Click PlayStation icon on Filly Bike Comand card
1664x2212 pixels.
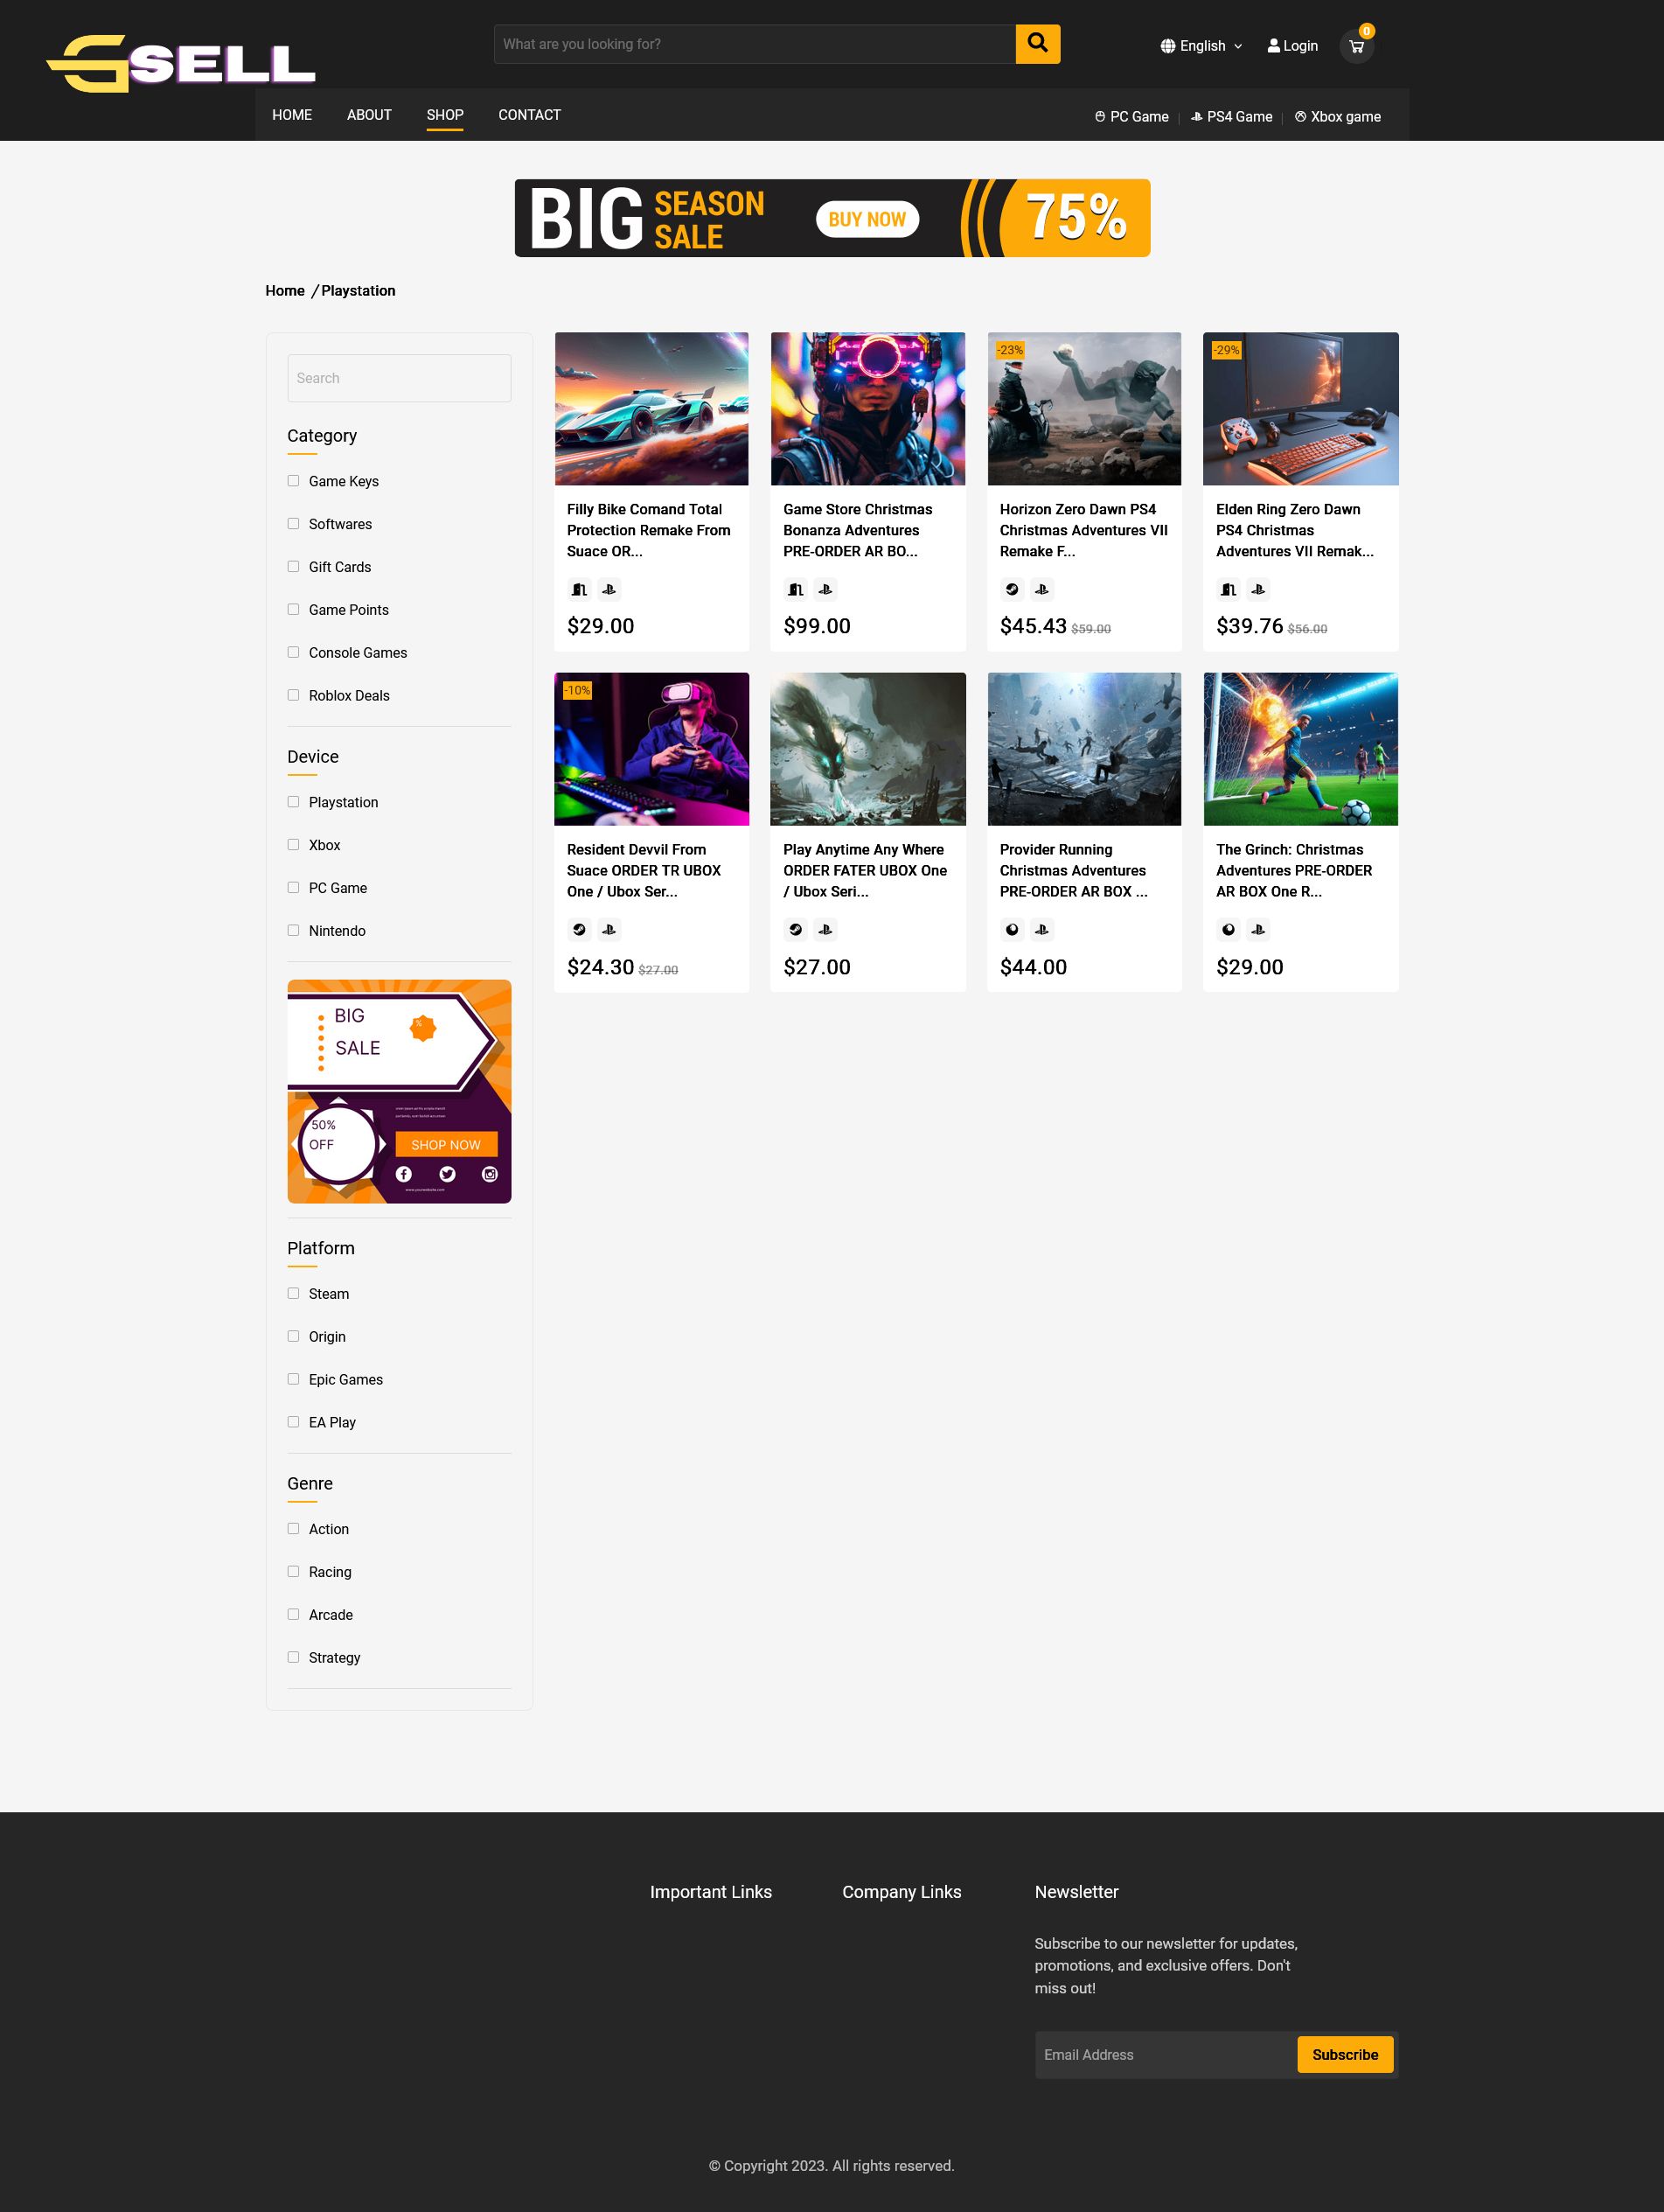608,590
